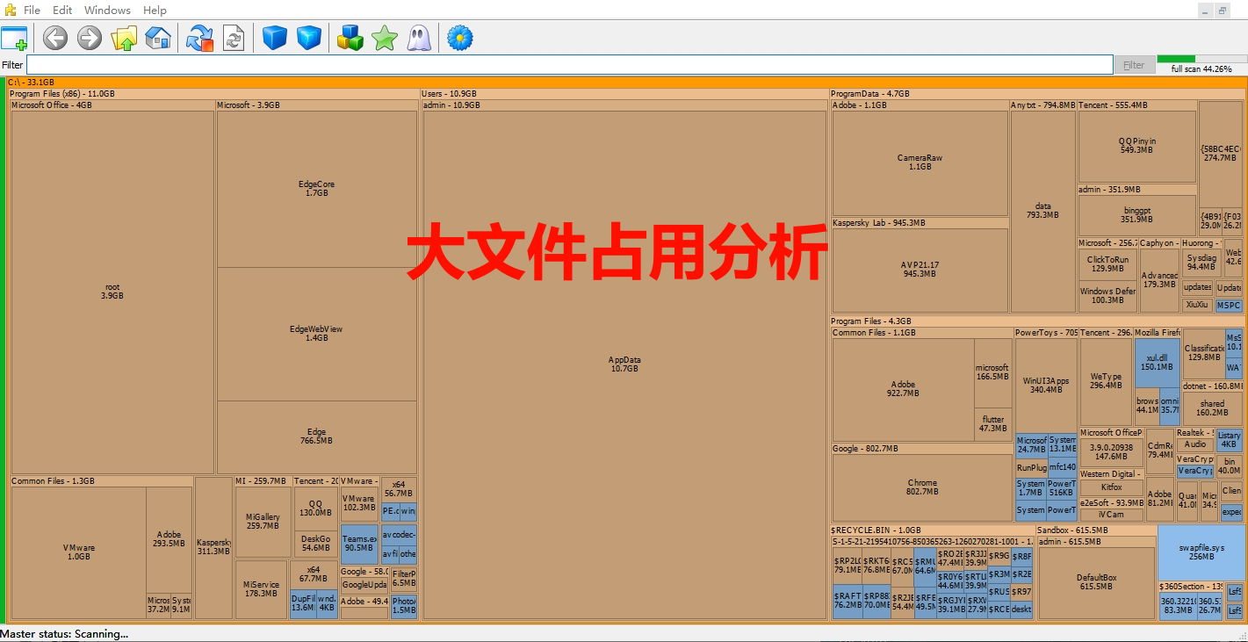Screen dimensions: 1248x642
Task: Click the colored cubes toolbar icon
Action: (350, 38)
